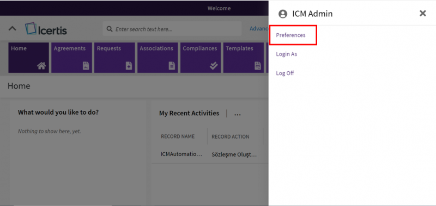The height and width of the screenshot is (206, 436).
Task: Click the user avatar icon beside ICM Admin
Action: [x=283, y=14]
